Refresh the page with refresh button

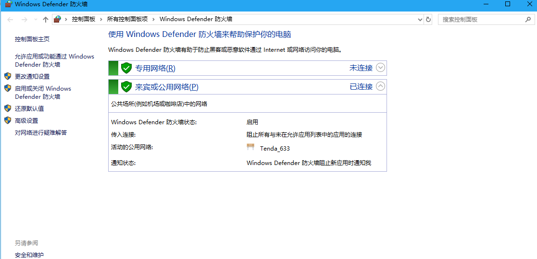point(428,20)
